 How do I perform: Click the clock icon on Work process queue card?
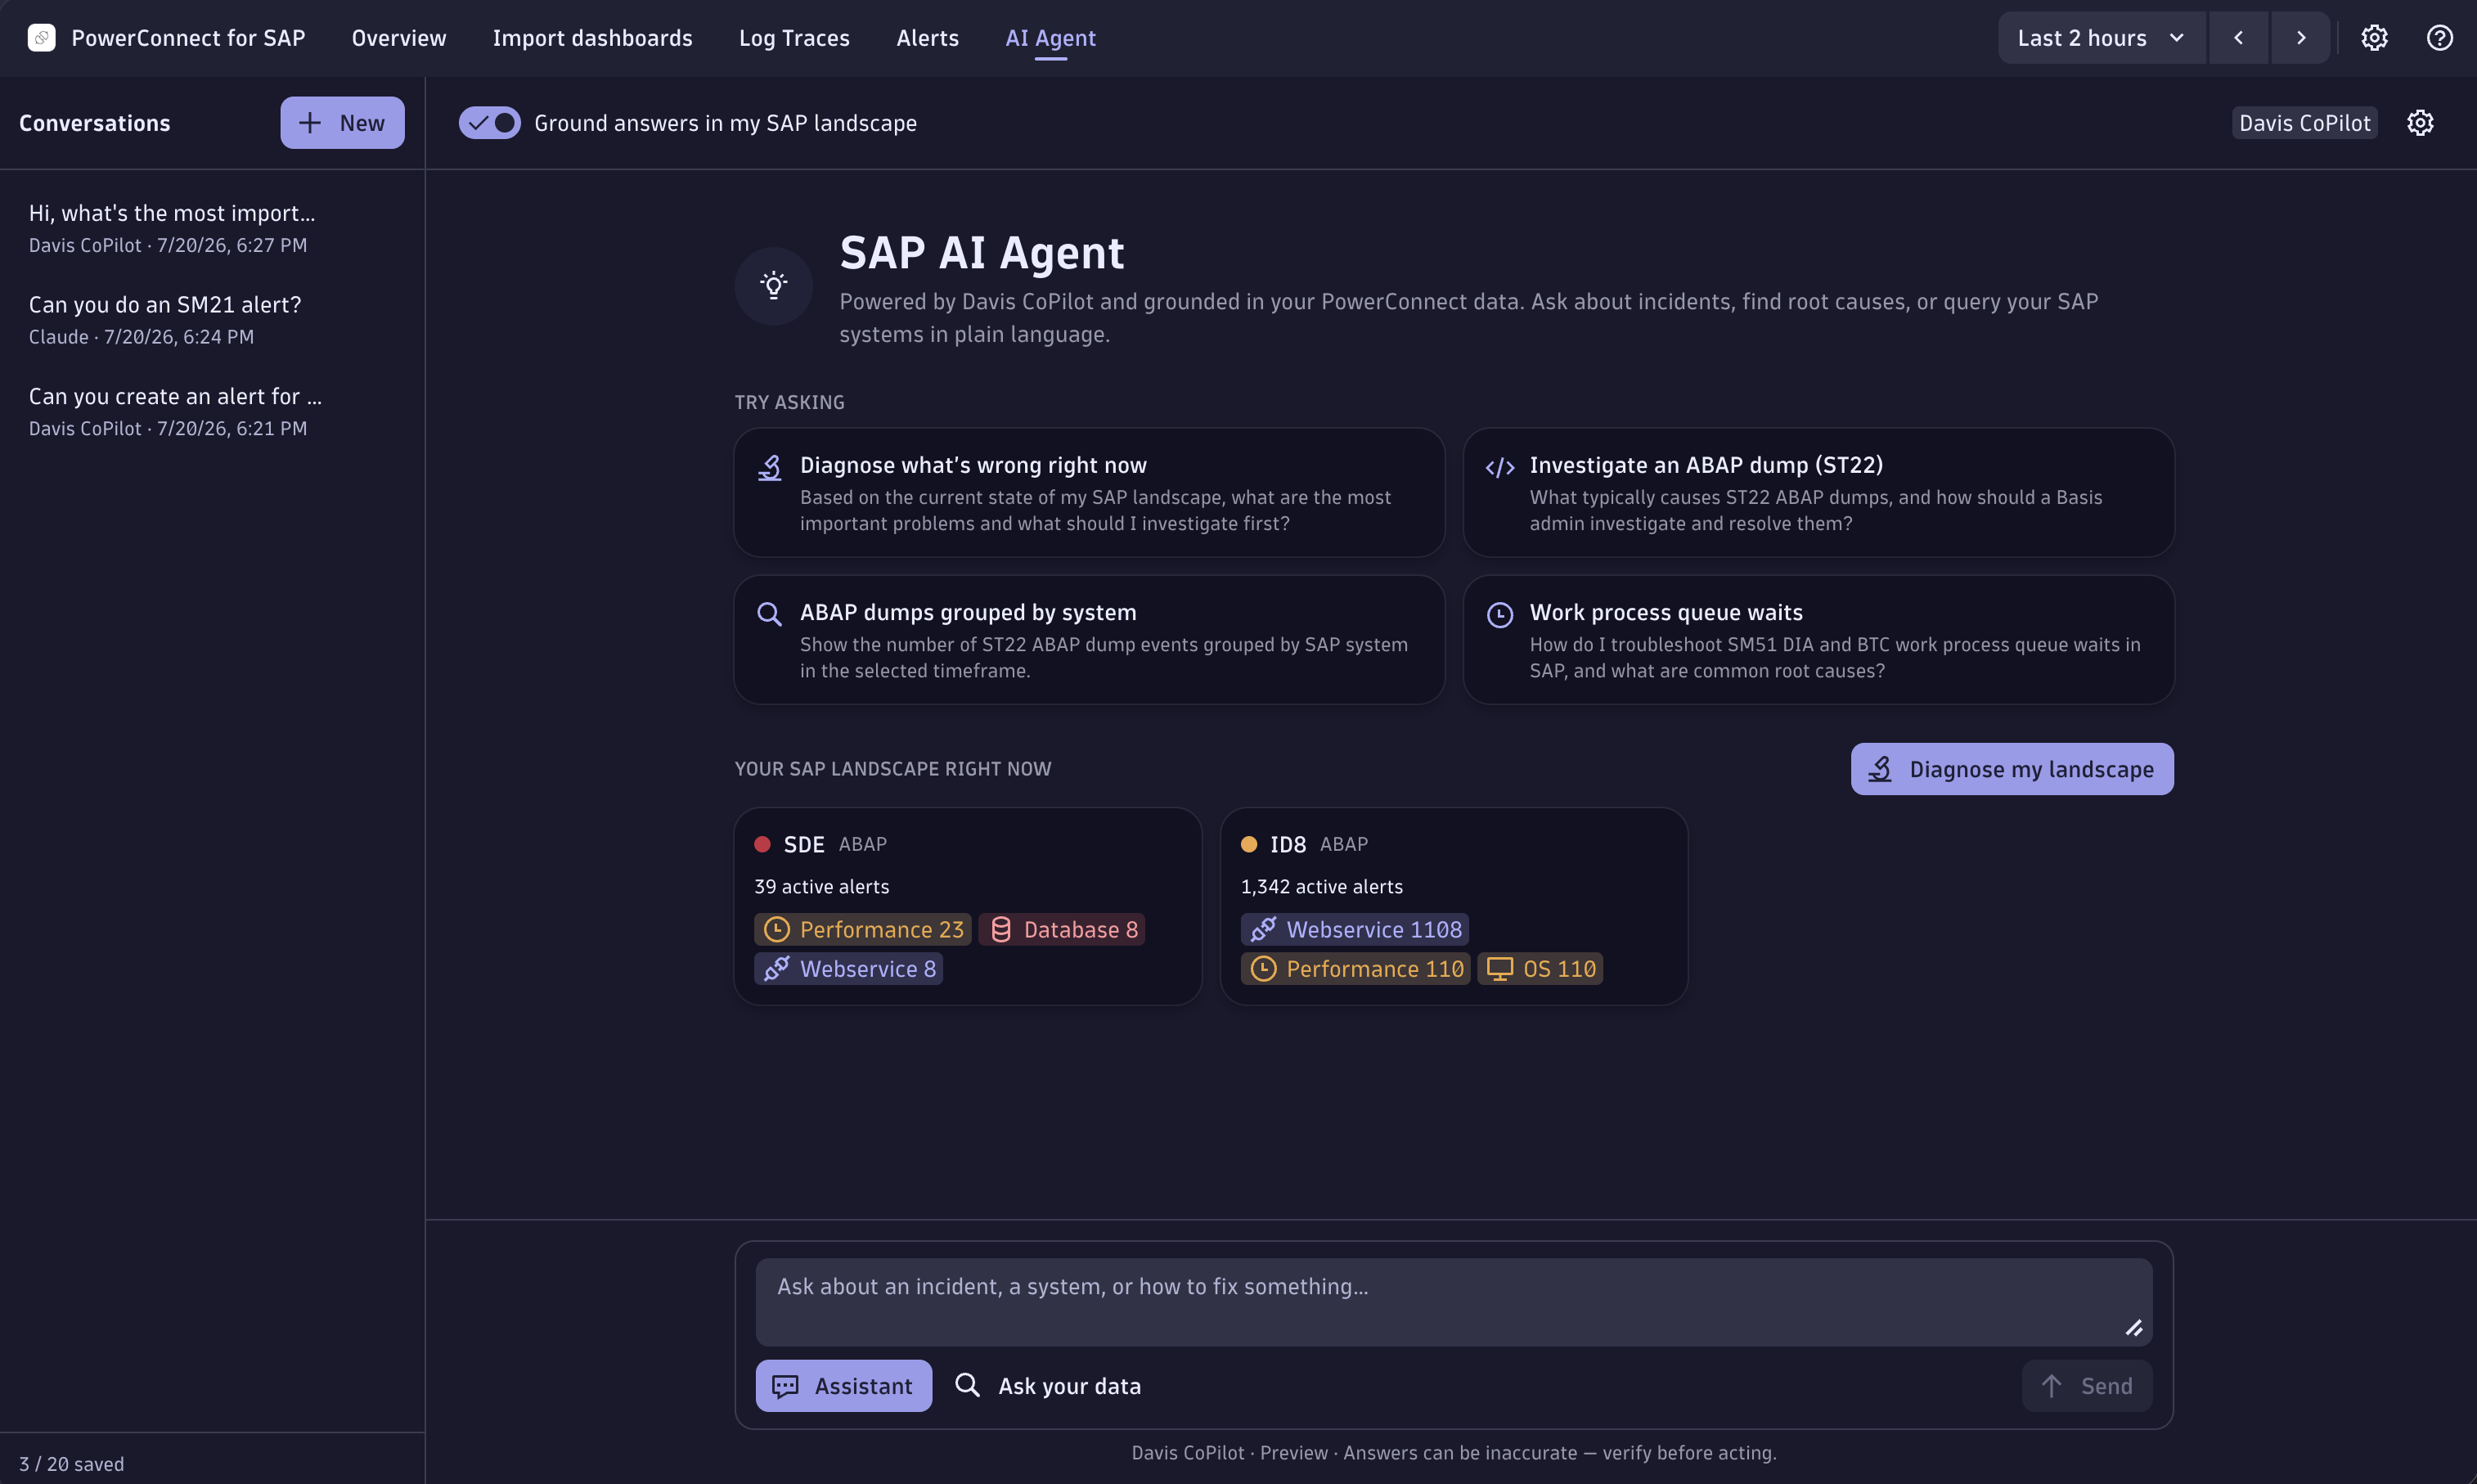pyautogui.click(x=1499, y=614)
